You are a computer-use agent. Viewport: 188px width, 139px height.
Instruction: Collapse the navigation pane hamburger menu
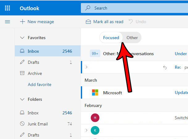[x=7, y=22]
